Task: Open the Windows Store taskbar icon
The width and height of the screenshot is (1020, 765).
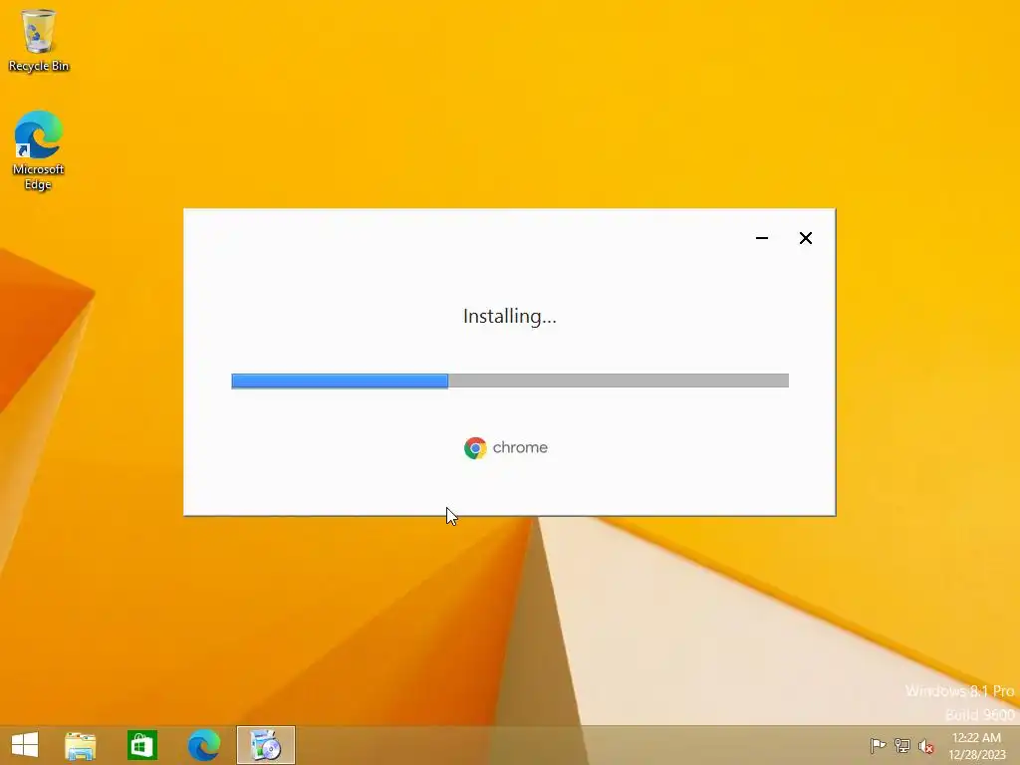Action: point(141,745)
